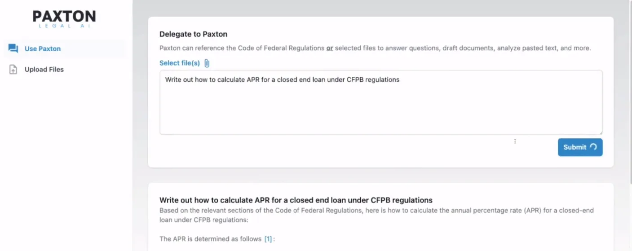Go to Upload Files in sidebar

tap(44, 70)
